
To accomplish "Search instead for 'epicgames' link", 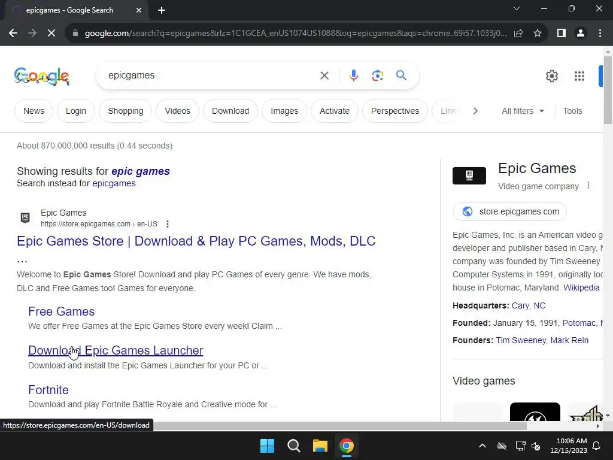I will 114,183.
